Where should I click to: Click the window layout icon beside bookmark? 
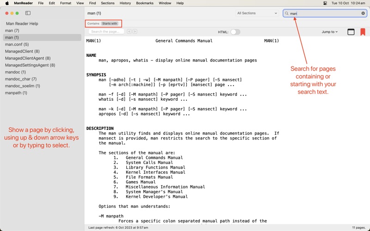351,32
